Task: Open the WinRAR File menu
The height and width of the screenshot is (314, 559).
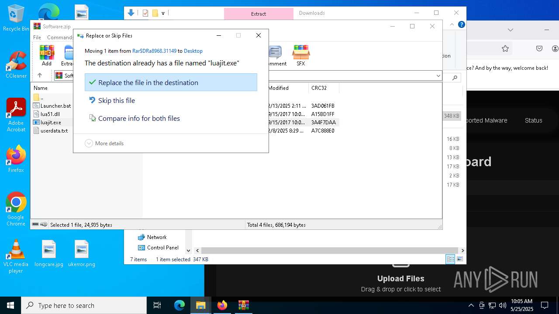Action: (37, 38)
